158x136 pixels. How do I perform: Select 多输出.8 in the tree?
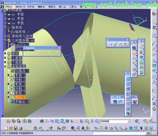pyautogui.click(x=22, y=102)
